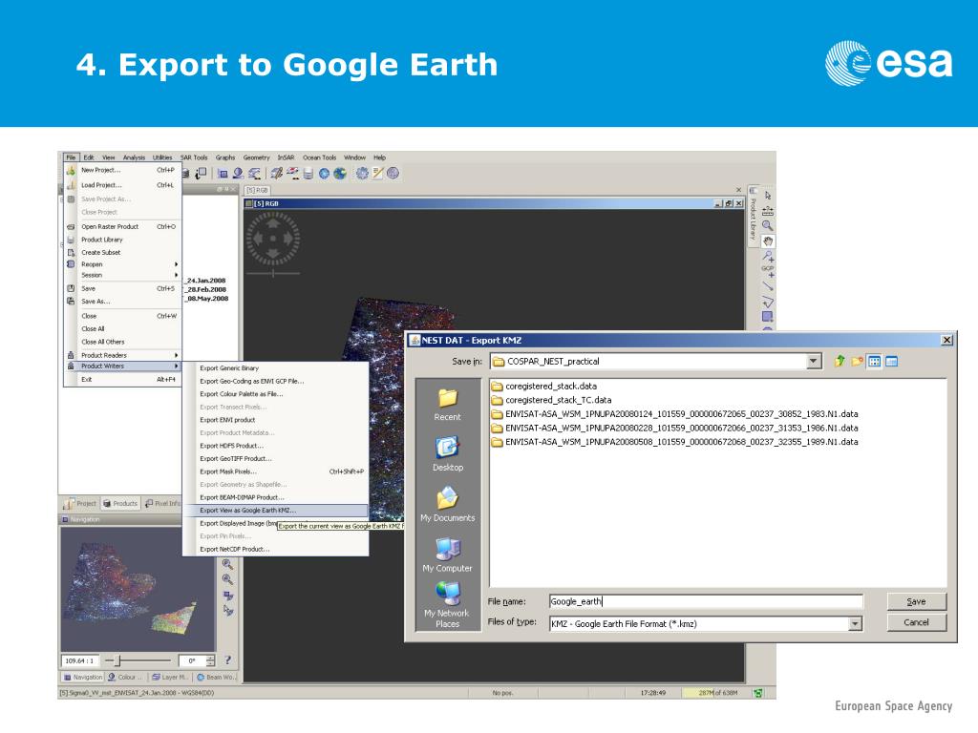Switch to the Project tab
Screen dimensions: 978x733
click(80, 503)
